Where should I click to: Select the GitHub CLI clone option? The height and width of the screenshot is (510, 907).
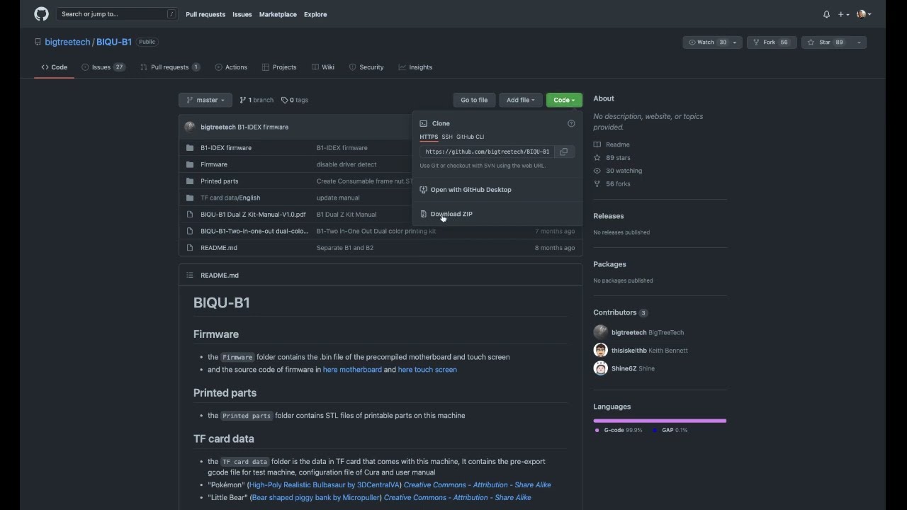click(x=470, y=137)
